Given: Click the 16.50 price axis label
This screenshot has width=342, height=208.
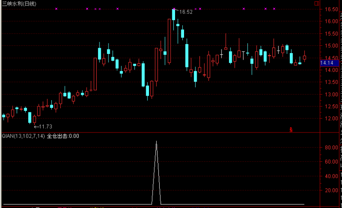Looking at the screenshot, I should (331, 9).
